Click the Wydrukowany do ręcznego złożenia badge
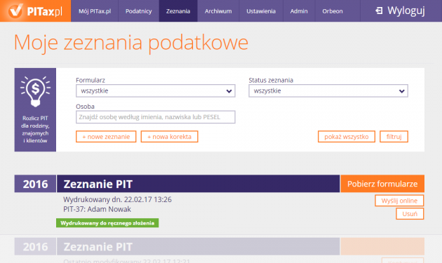The height and width of the screenshot is (263, 442). 107,223
